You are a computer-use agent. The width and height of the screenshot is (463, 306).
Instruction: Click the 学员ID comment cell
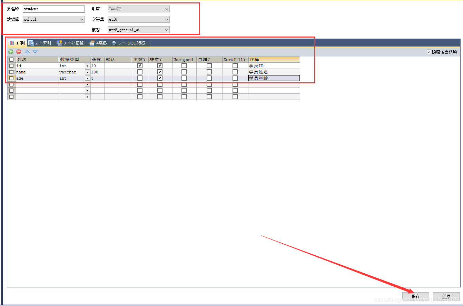pos(274,65)
